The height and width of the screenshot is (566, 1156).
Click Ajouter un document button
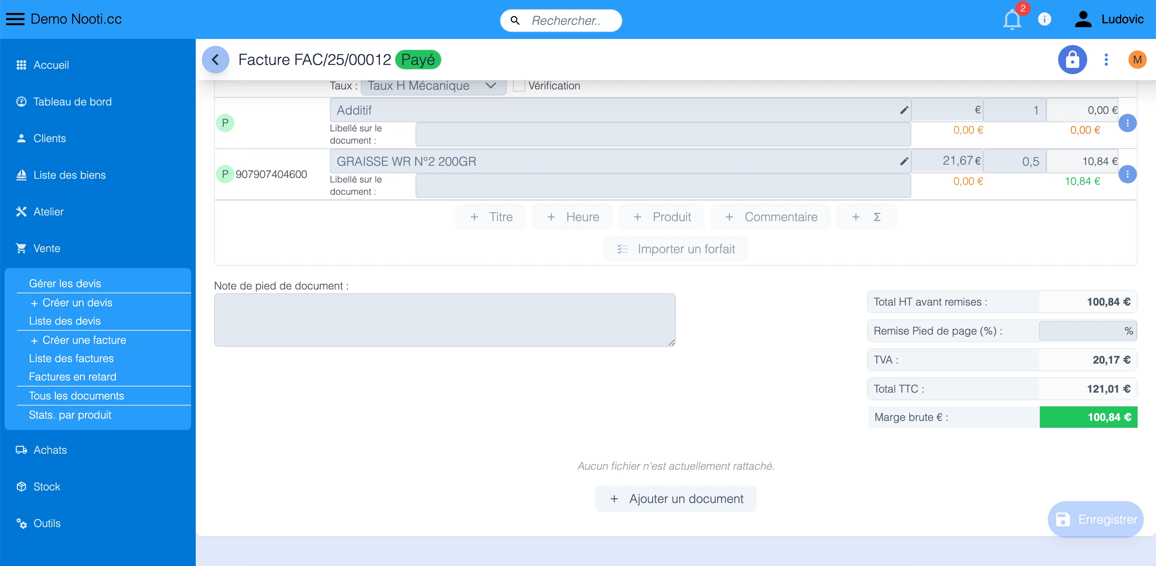675,499
